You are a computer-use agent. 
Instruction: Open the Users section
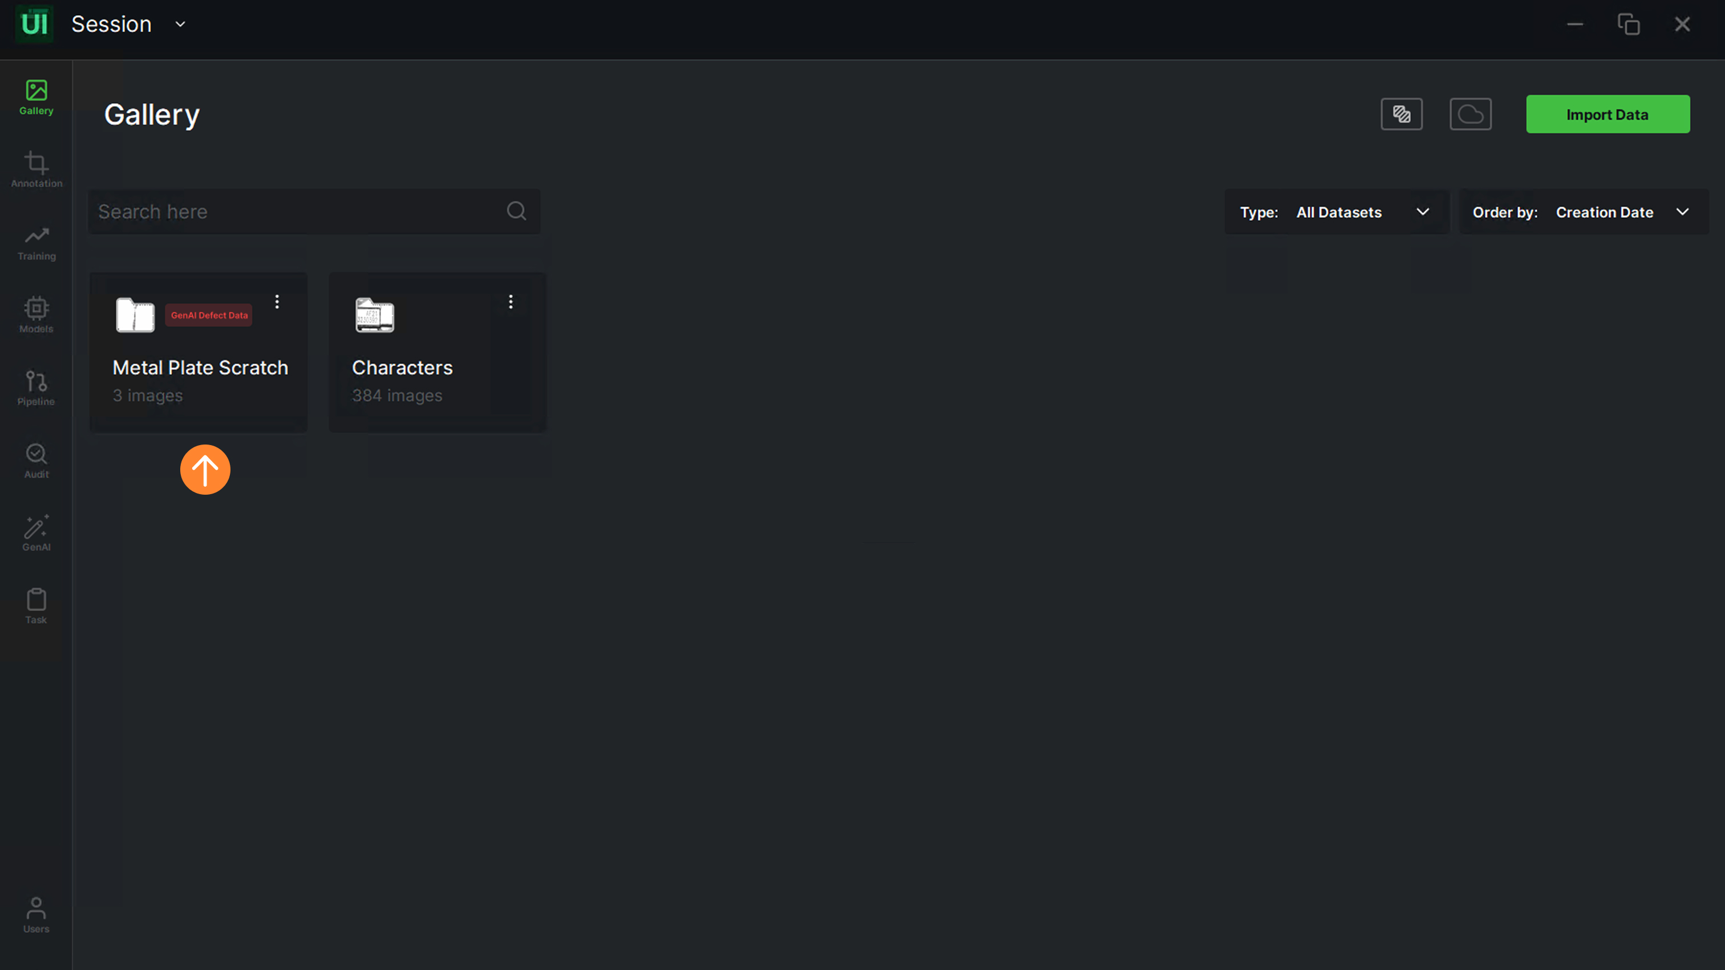pos(36,915)
